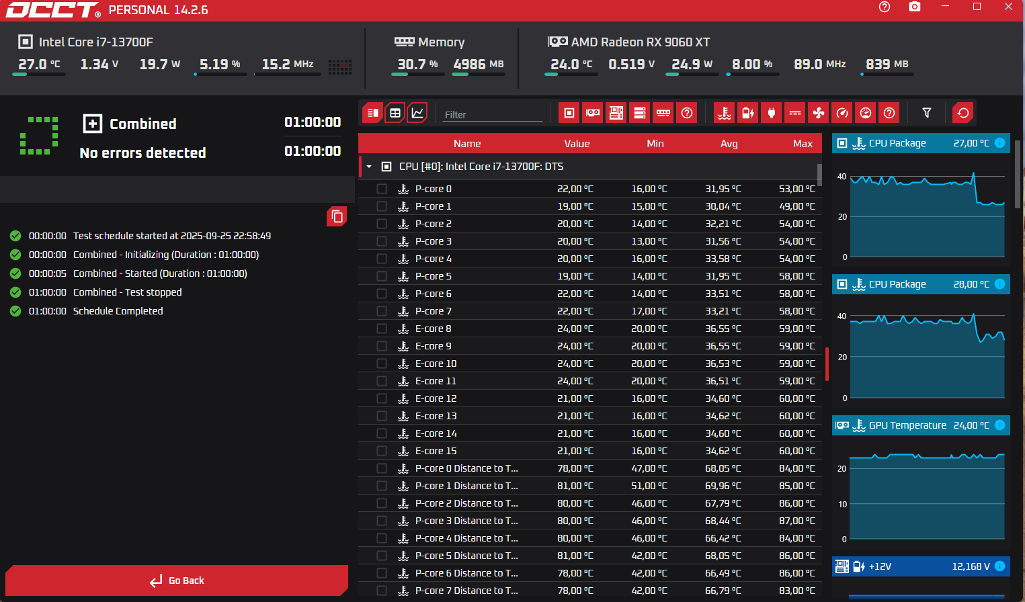This screenshot has width=1025, height=602.
Task: Switch to the table view icon
Action: tap(395, 112)
